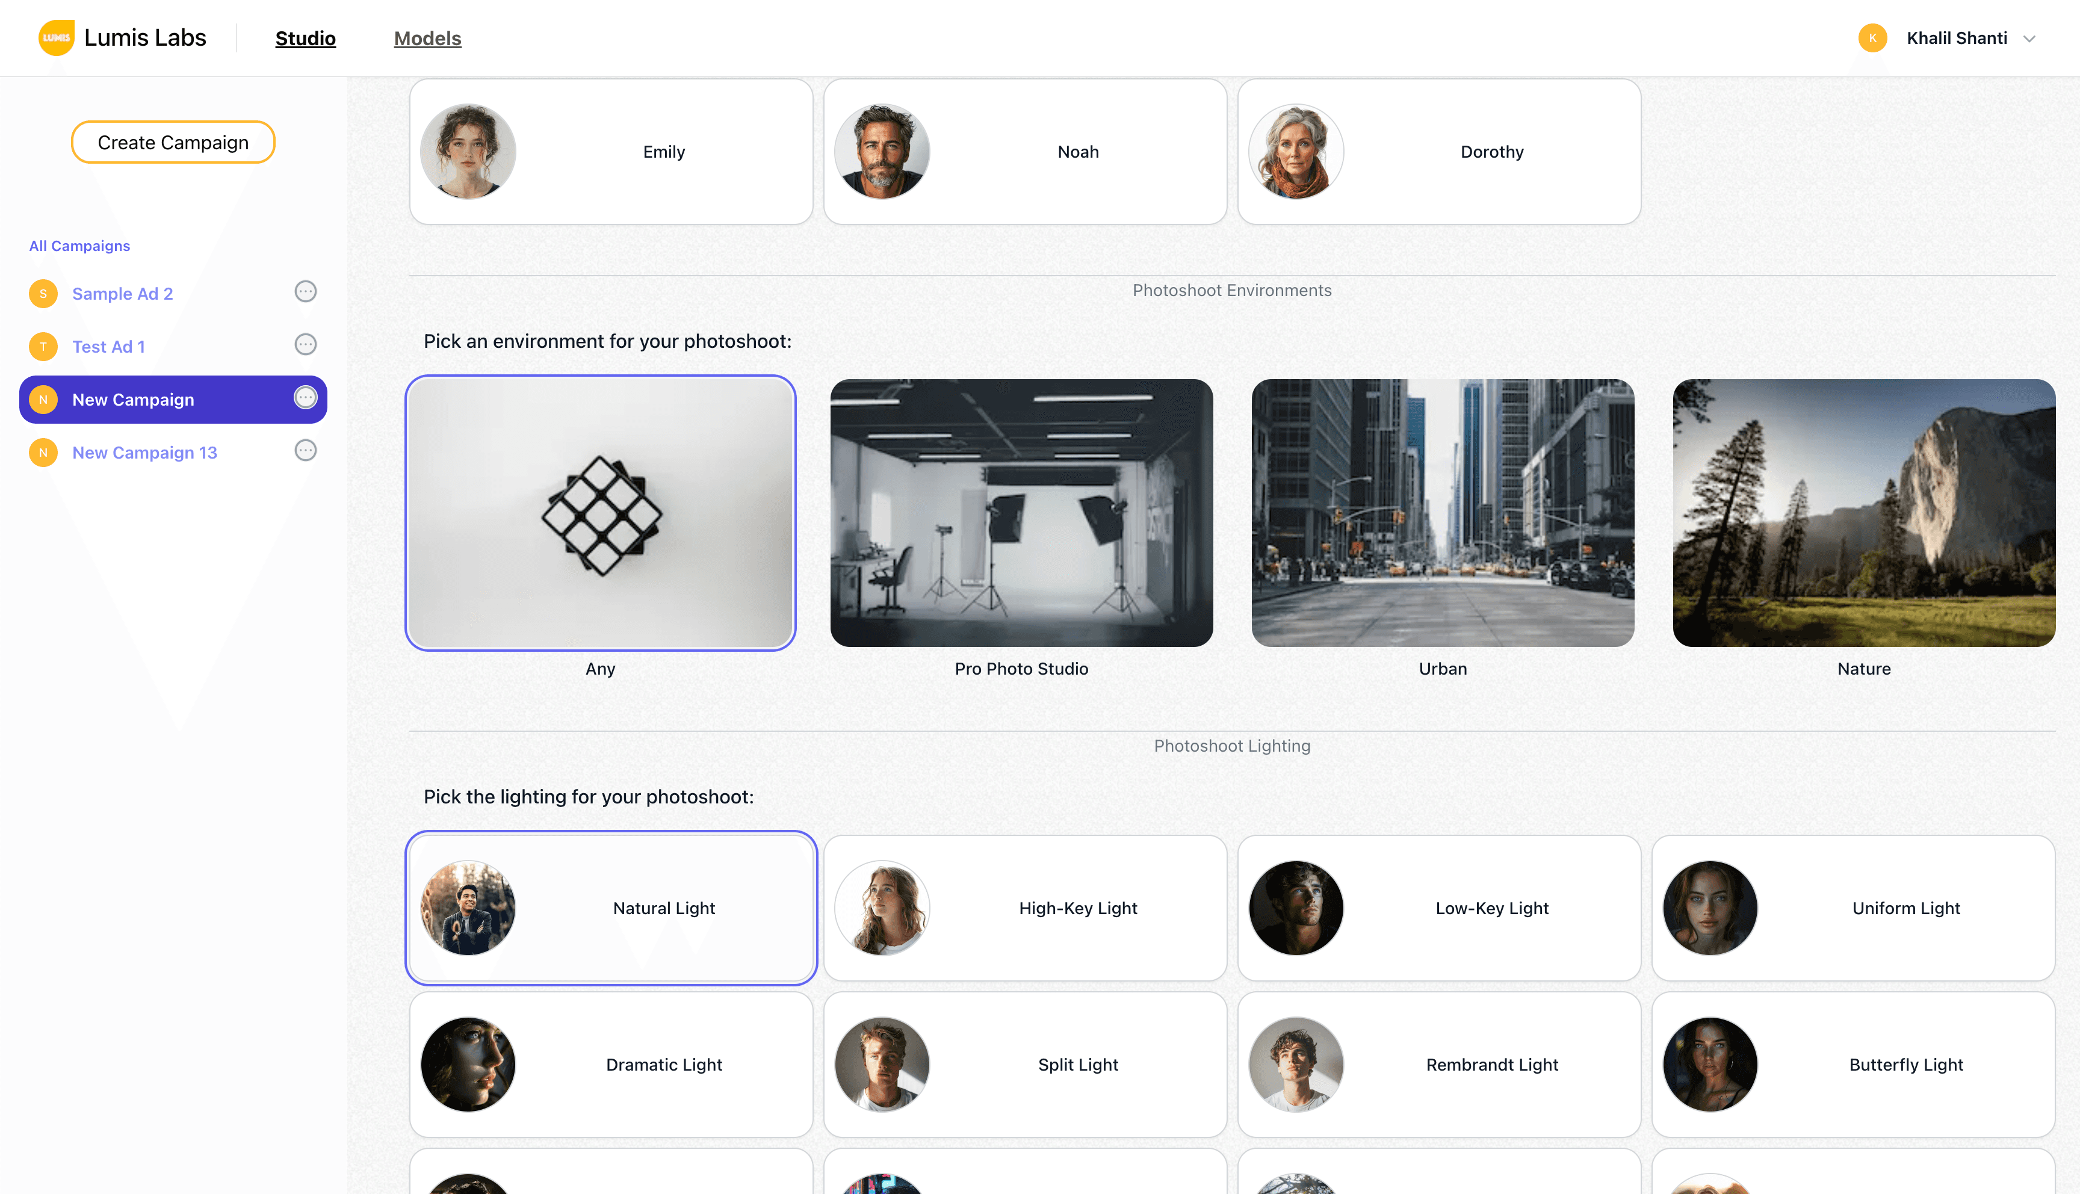Click the Dorothy model avatar icon

click(1295, 150)
